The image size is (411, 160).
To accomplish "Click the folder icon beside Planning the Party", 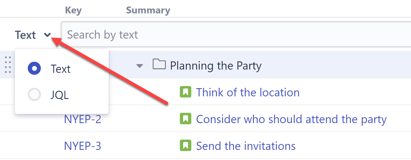I will 159,64.
